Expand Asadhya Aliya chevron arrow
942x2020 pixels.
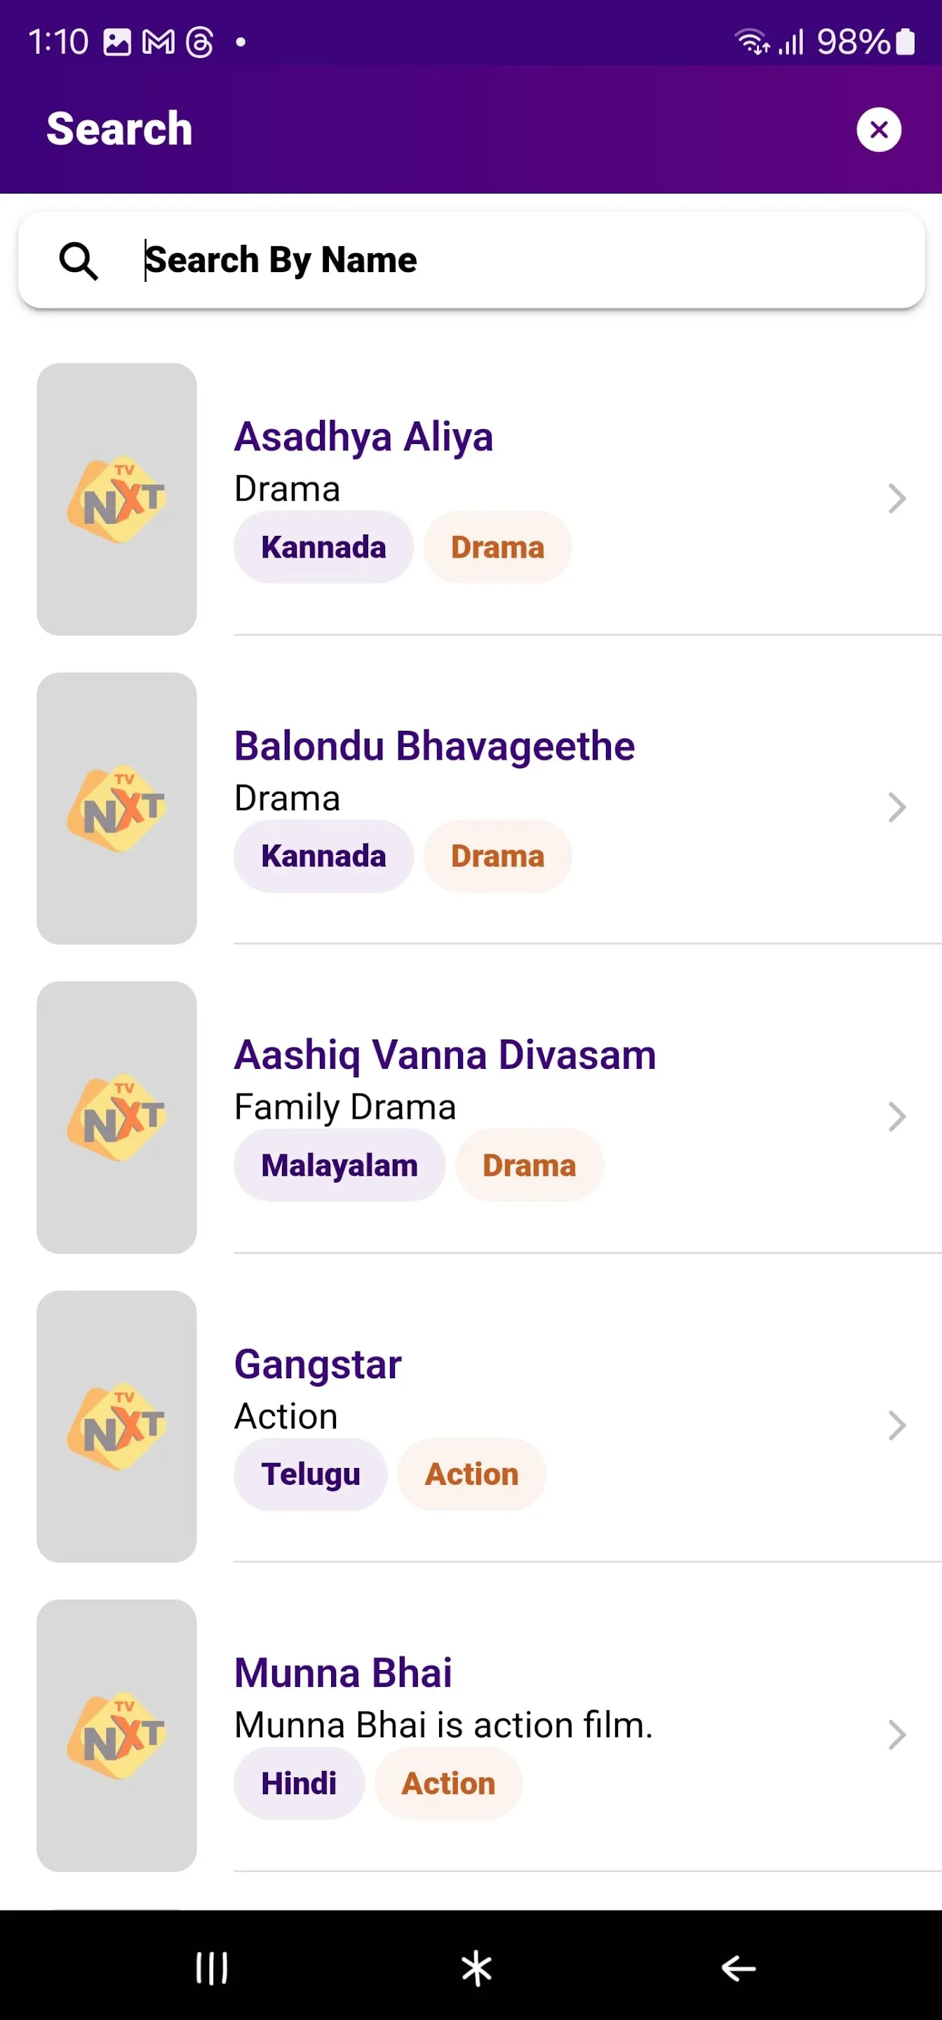[x=896, y=499]
